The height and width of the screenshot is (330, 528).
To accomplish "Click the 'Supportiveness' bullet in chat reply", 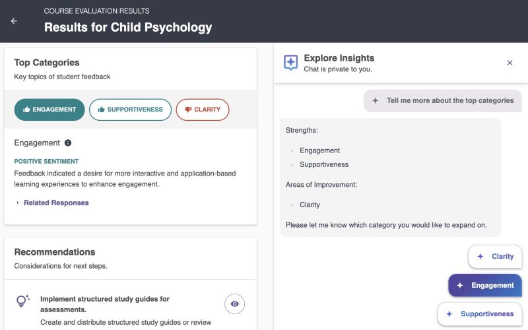I will pyautogui.click(x=324, y=164).
